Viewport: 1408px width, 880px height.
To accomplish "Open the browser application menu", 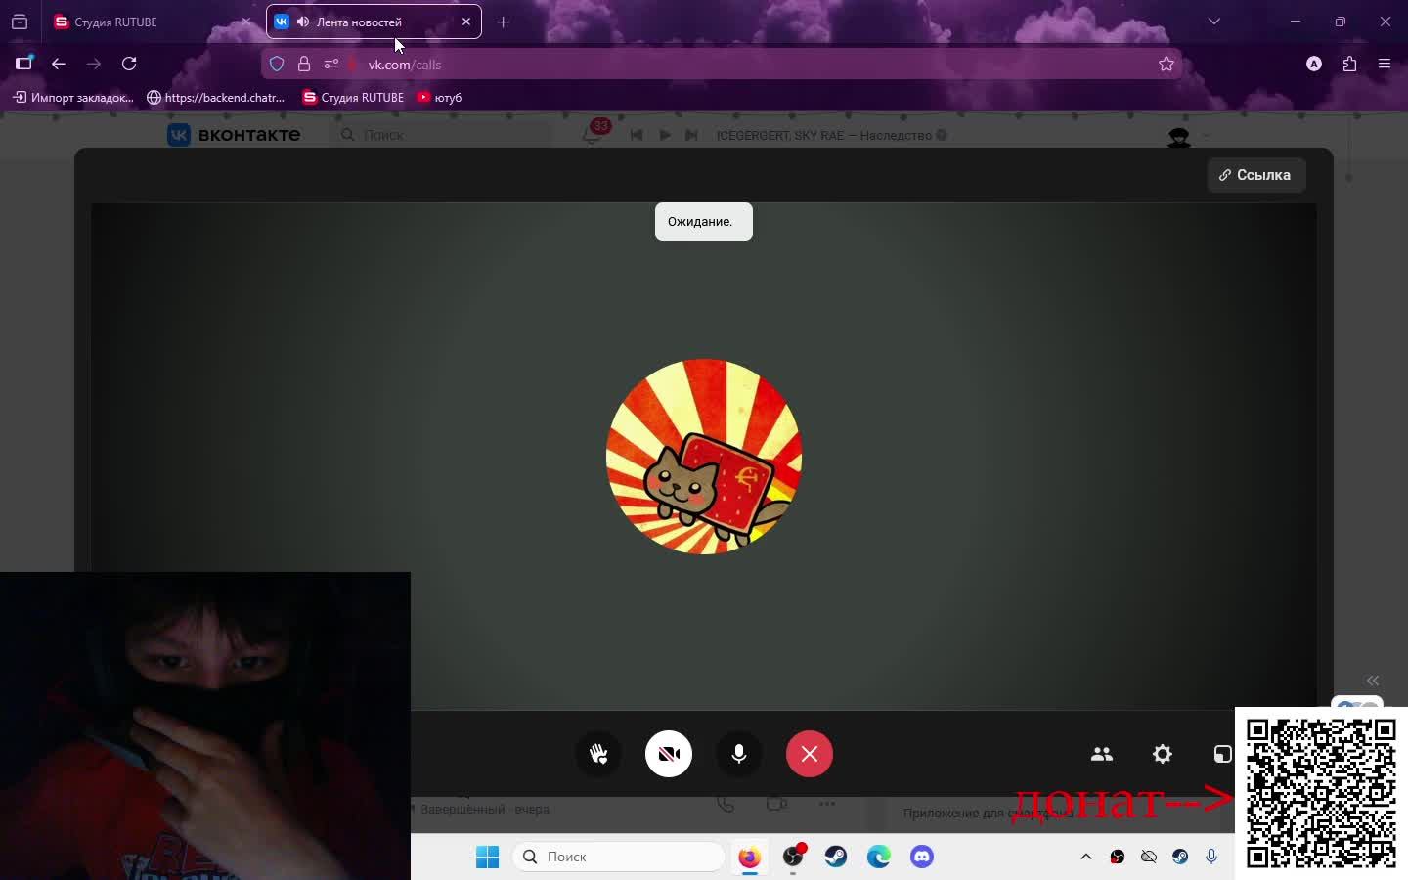I will point(1385,64).
